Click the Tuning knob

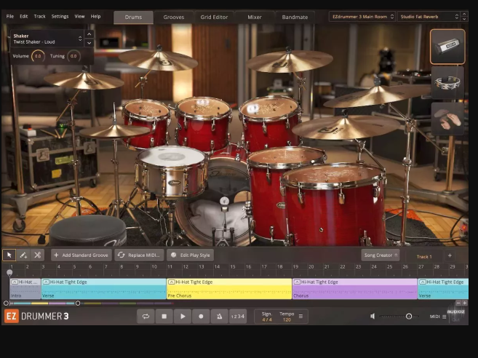pyautogui.click(x=73, y=56)
